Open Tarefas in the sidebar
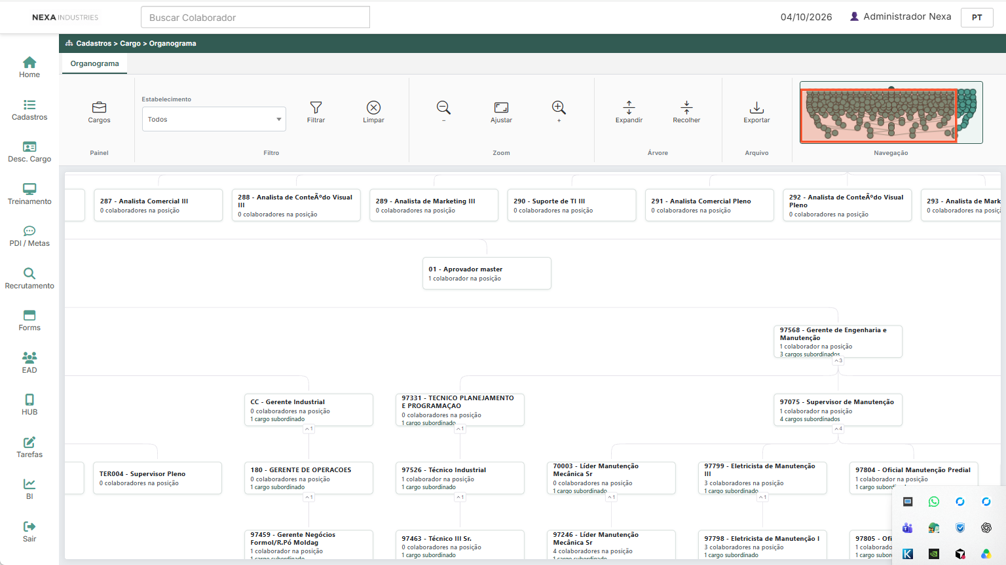 click(29, 447)
